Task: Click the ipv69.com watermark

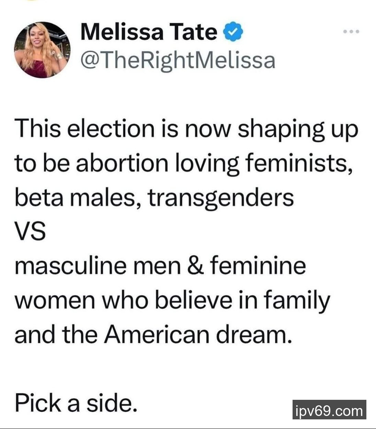Action: tap(329, 410)
